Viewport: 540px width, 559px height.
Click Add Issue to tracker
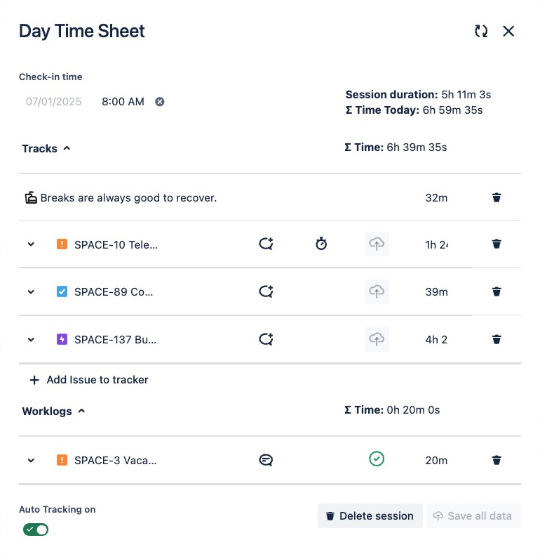(89, 380)
